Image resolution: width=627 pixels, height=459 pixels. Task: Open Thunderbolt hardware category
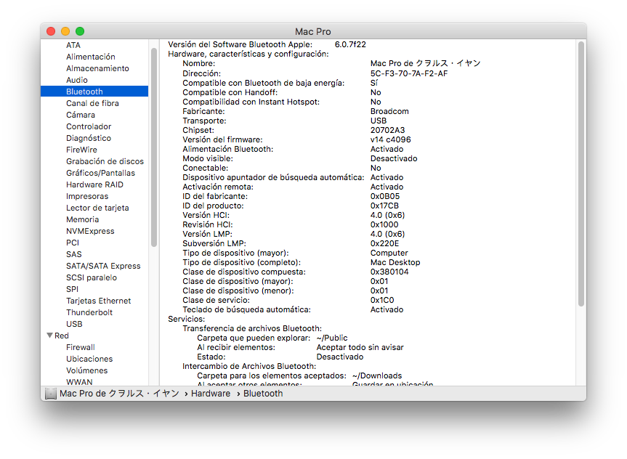(89, 312)
